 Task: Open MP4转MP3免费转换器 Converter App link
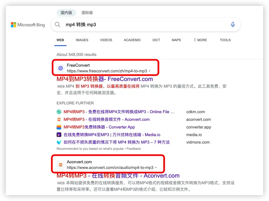pyautogui.click(x=99, y=127)
